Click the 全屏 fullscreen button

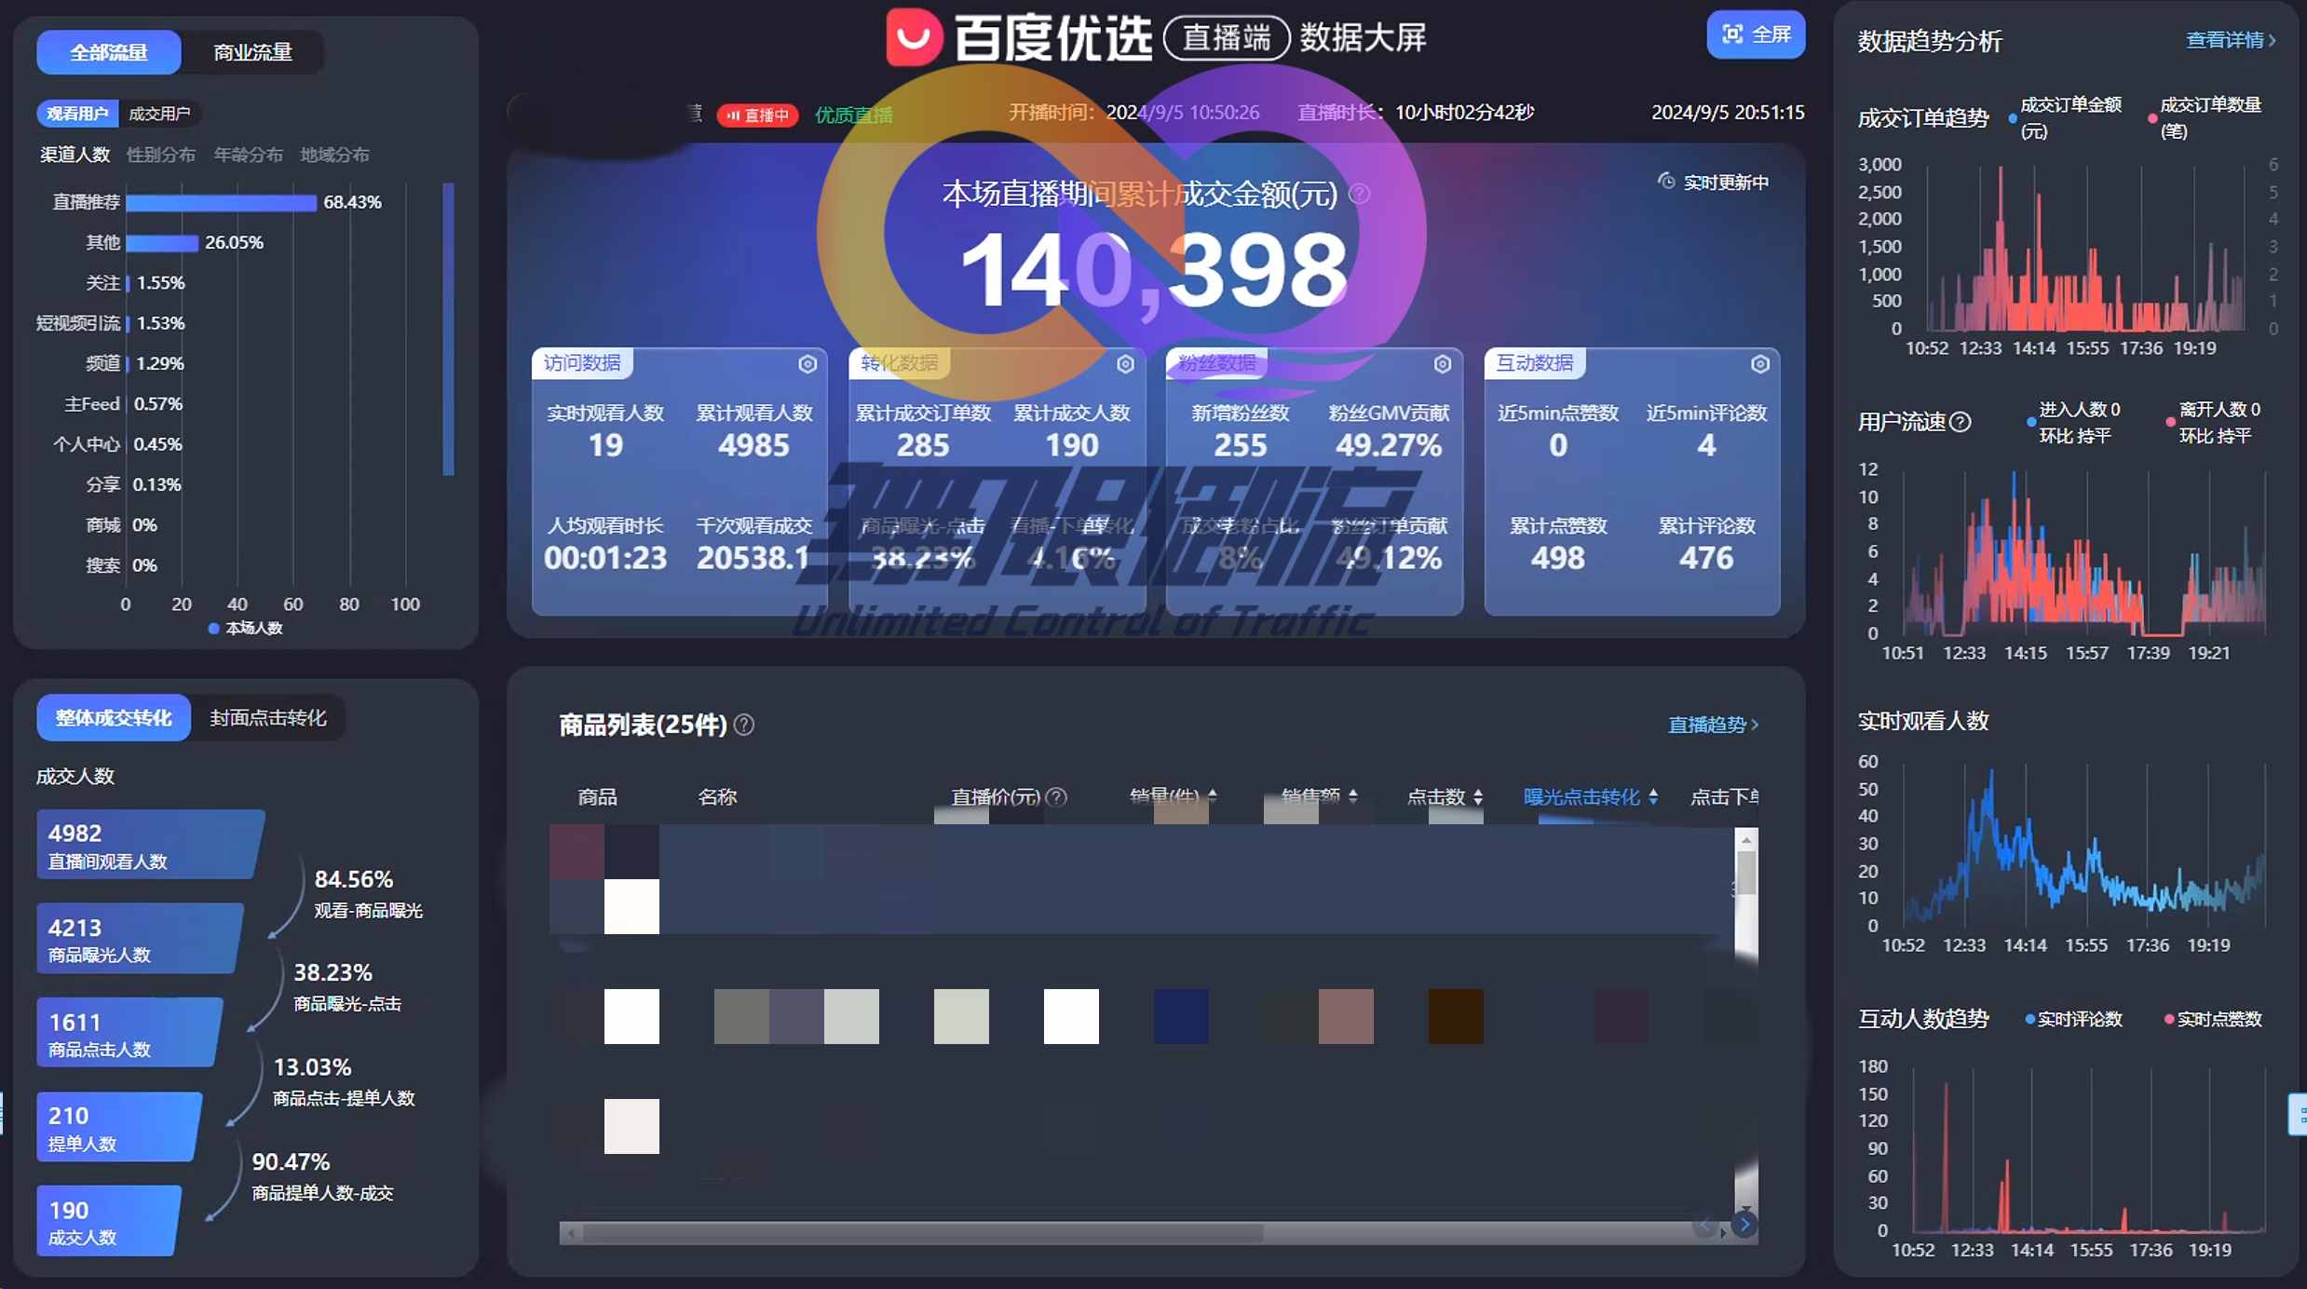(x=1756, y=34)
